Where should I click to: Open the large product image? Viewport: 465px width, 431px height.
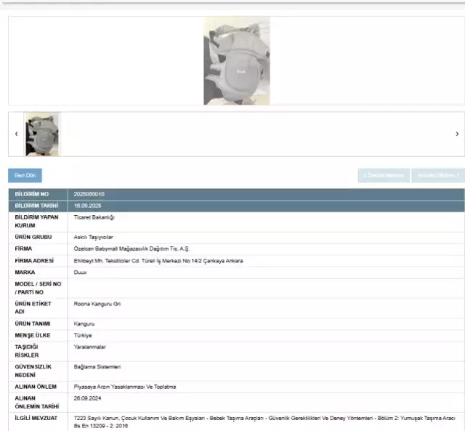pos(236,61)
